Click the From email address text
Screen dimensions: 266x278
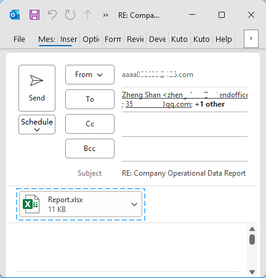[158, 75]
